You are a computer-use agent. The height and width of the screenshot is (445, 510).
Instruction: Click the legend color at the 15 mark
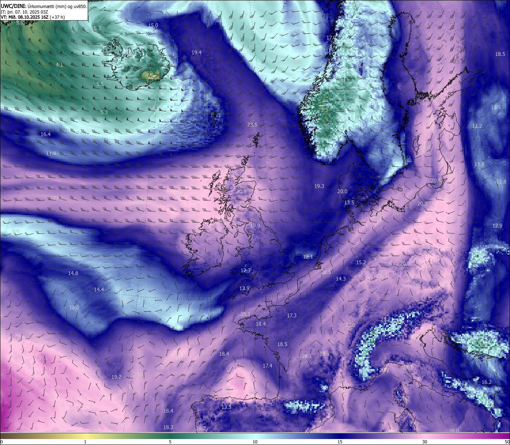pyautogui.click(x=340, y=436)
